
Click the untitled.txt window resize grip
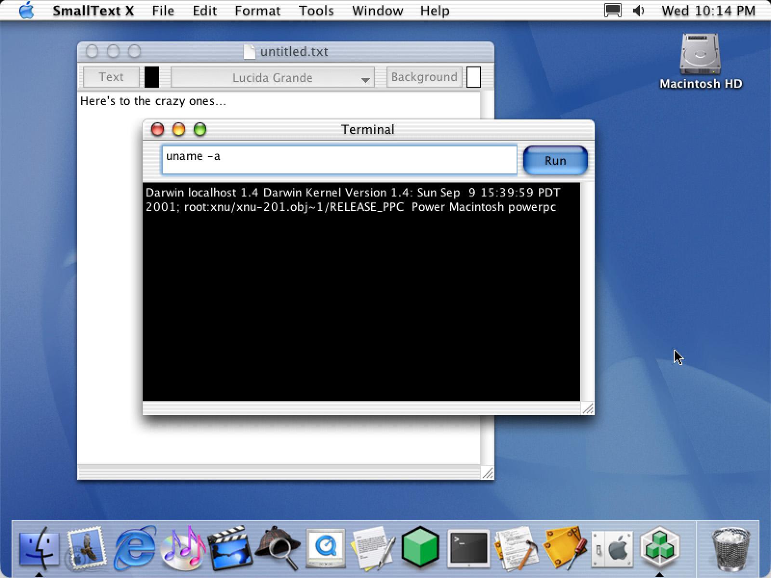tap(487, 473)
